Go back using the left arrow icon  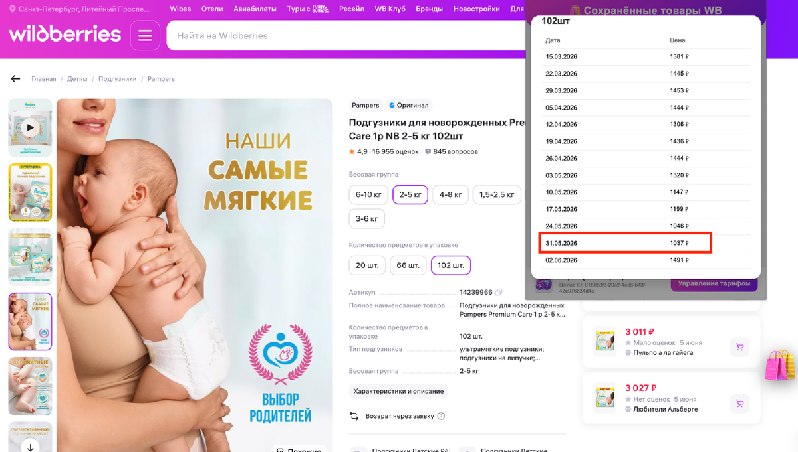15,79
